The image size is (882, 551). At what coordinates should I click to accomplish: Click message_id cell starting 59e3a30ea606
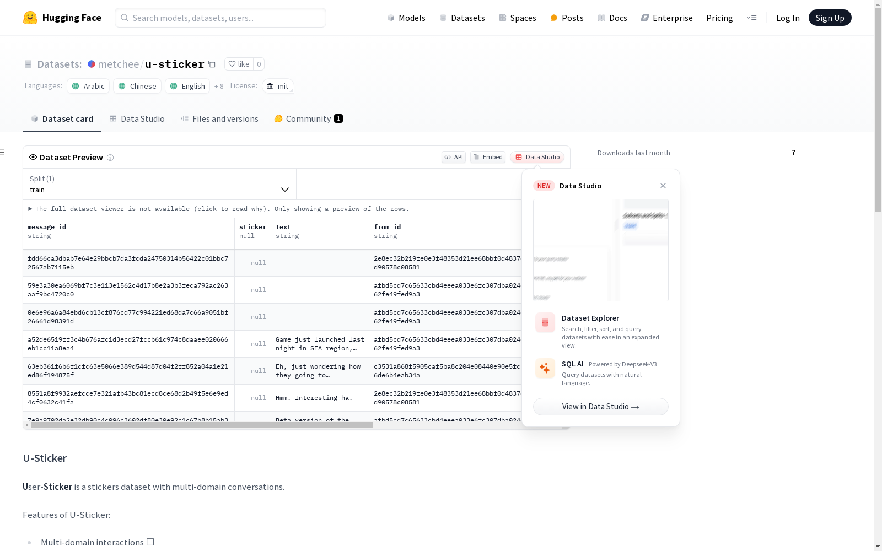129,290
